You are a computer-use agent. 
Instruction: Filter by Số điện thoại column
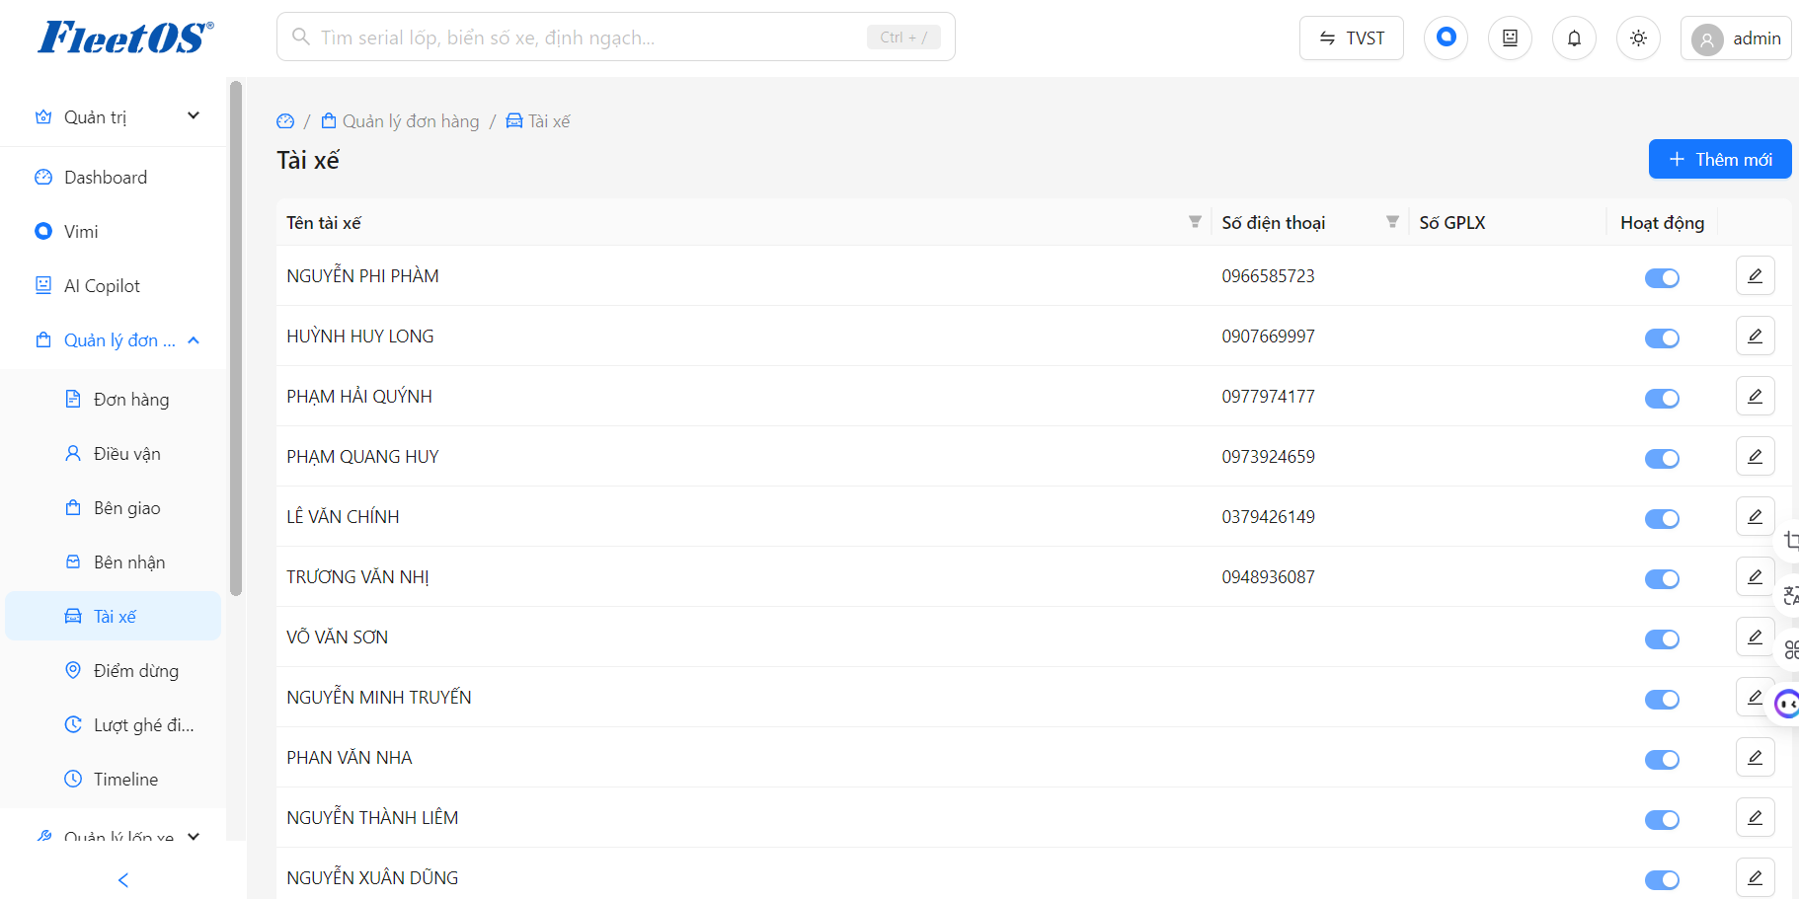click(x=1392, y=222)
